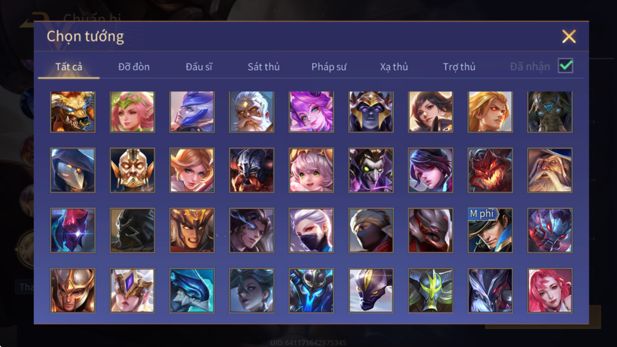This screenshot has height=347, width=617.
Task: Select the blonde hero with red eyes
Action: (x=490, y=112)
